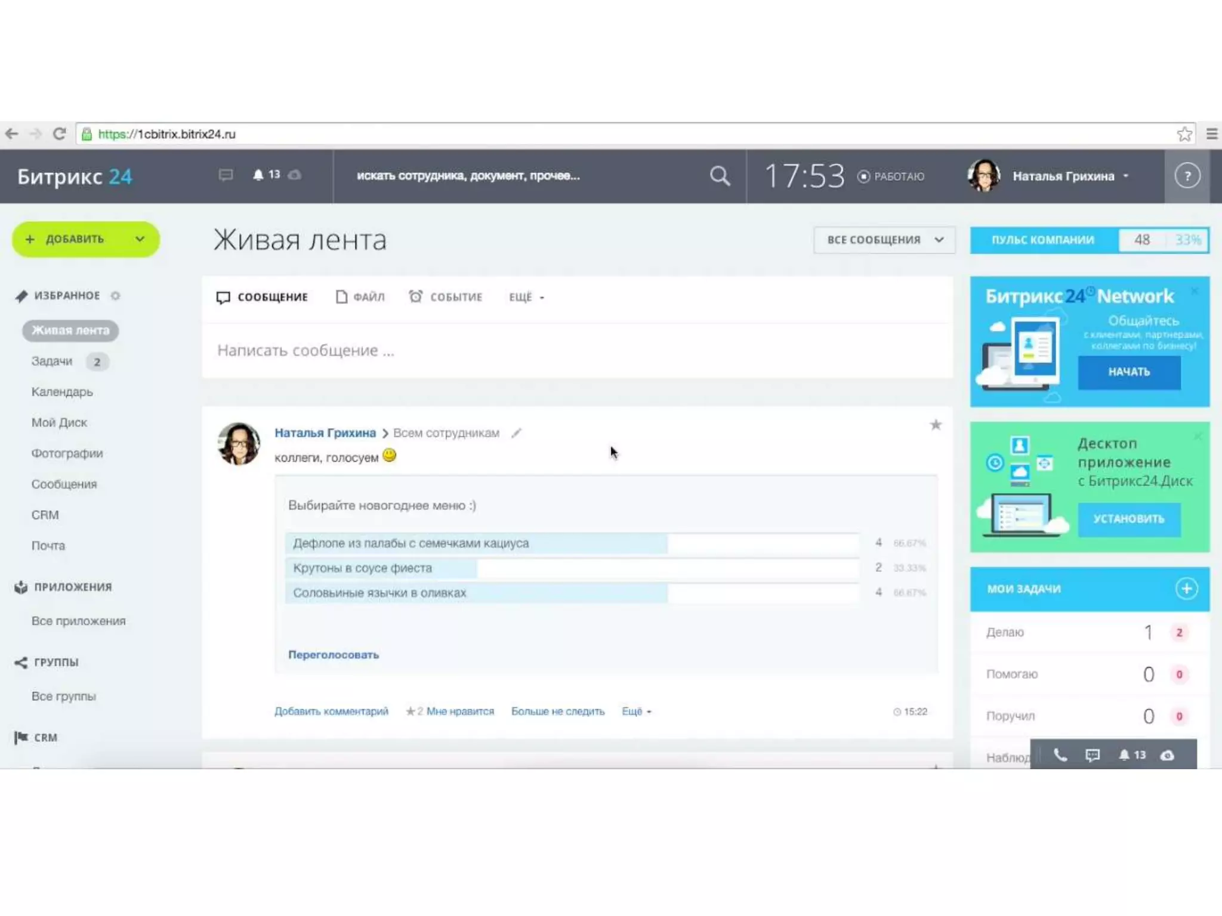The width and height of the screenshot is (1222, 916).
Task: Click the search magnifier icon in header
Action: point(720,176)
